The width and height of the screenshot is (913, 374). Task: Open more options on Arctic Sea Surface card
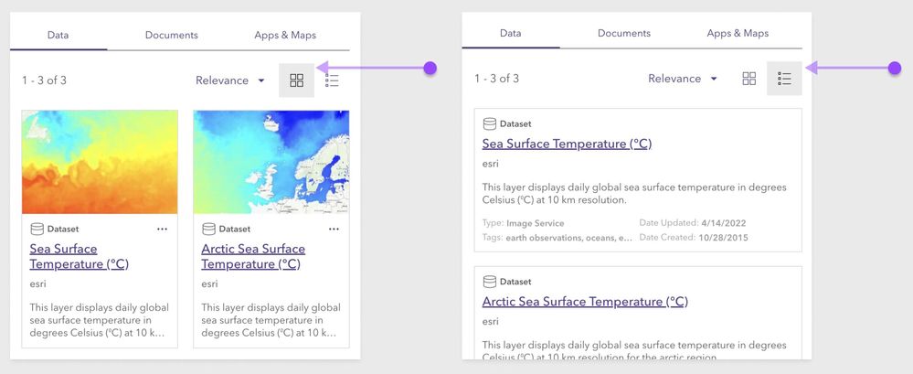[334, 229]
